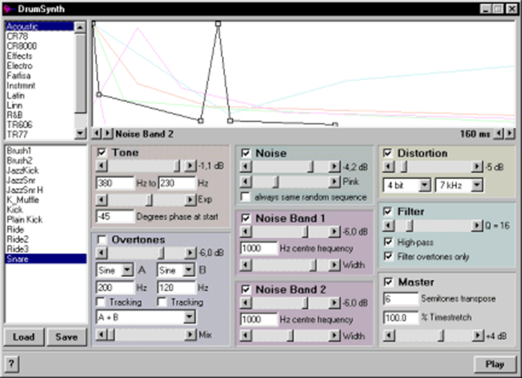Click the Noise Band 1 level right arrow

[334, 232]
